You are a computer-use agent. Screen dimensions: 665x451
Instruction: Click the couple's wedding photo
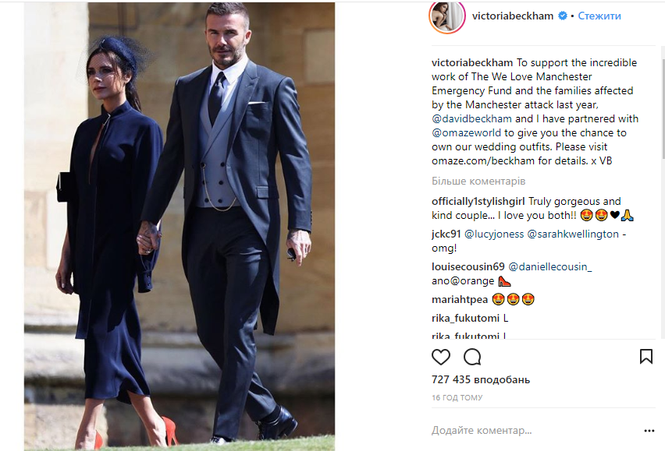tap(180, 227)
